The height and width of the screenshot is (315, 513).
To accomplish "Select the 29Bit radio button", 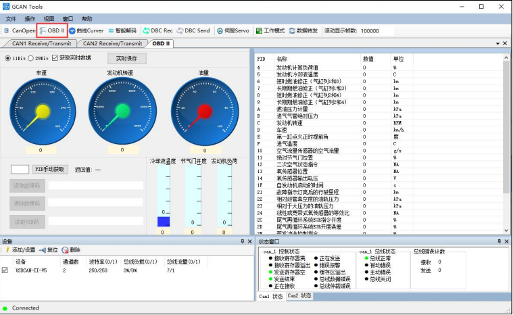I will coord(32,58).
